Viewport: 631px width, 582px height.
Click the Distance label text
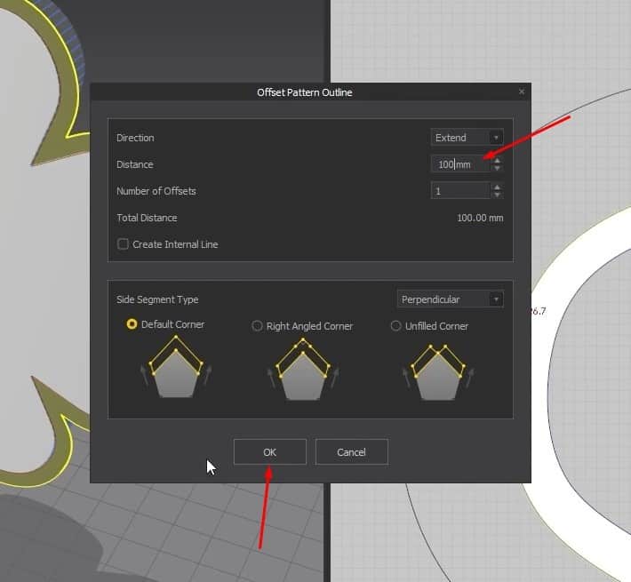[135, 164]
